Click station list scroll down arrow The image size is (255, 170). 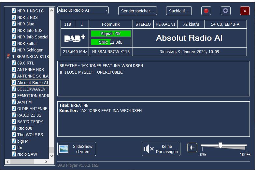[51, 156]
